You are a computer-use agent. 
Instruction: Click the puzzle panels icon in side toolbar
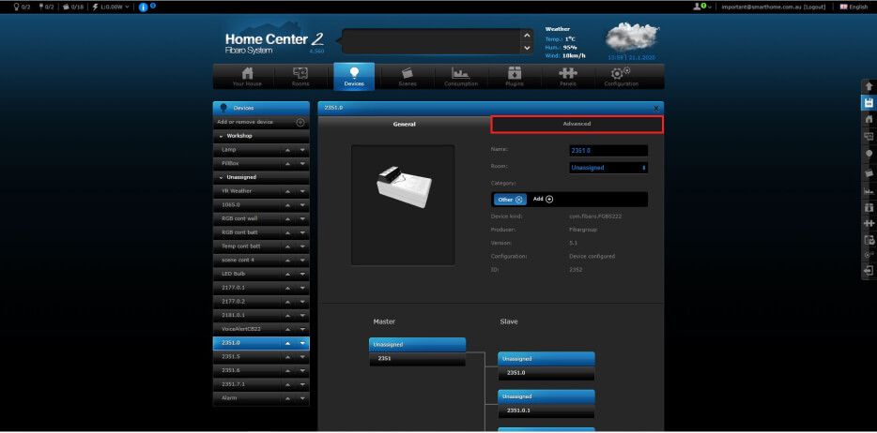click(869, 223)
